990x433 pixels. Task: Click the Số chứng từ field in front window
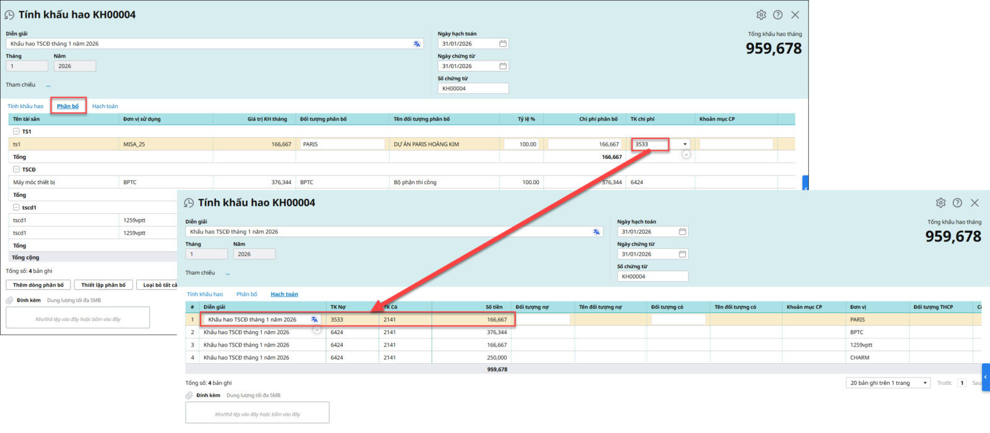(x=652, y=277)
